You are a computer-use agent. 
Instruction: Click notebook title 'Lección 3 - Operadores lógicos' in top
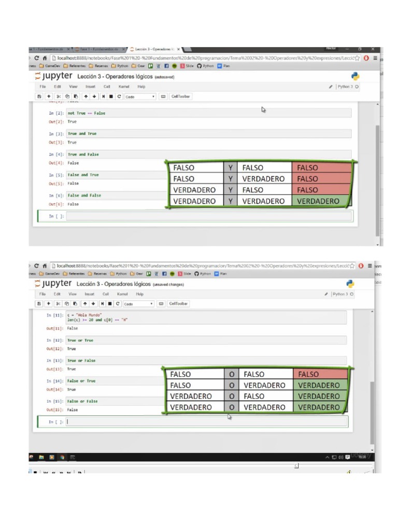[115, 77]
